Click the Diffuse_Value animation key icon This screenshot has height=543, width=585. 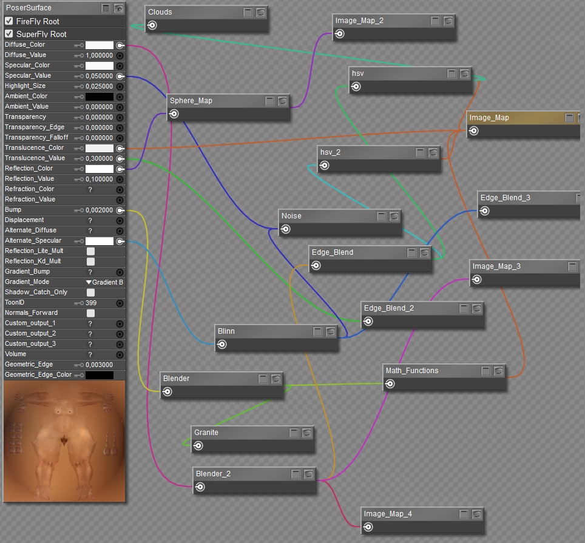pos(79,56)
